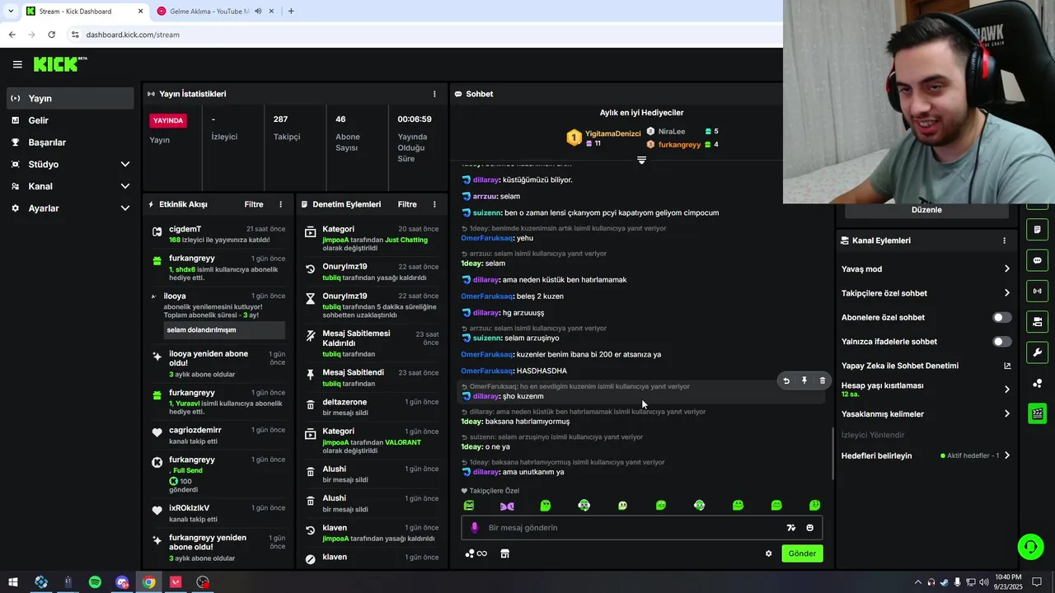Click the Kick logo

59,64
